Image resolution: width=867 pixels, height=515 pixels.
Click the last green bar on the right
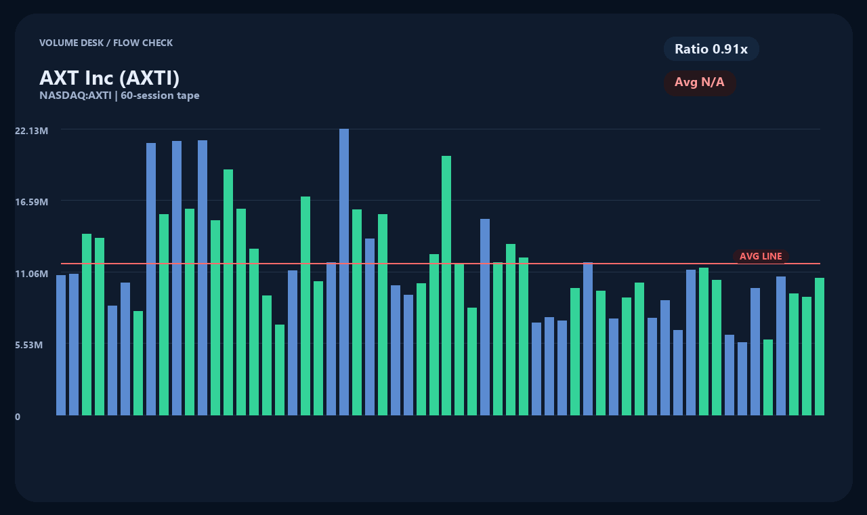point(820,346)
